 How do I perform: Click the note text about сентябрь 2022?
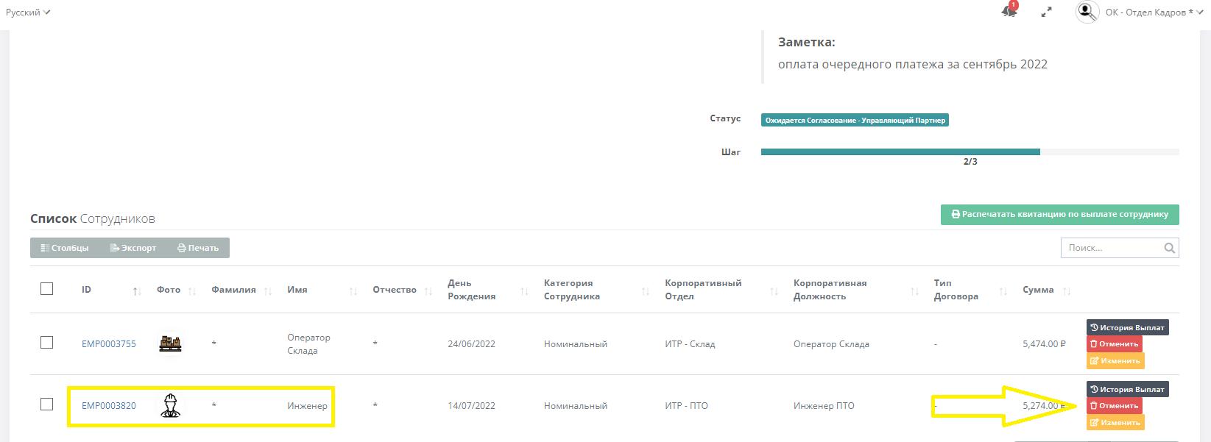[x=912, y=64]
